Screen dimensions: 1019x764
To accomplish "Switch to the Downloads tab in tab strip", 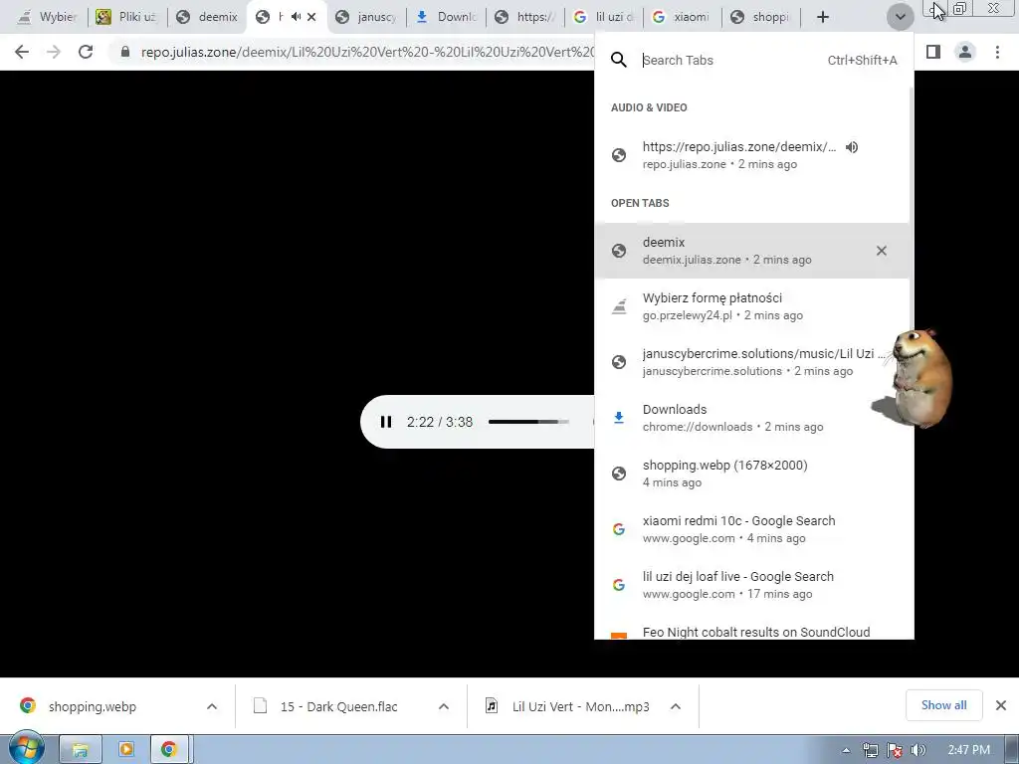I will point(446,17).
